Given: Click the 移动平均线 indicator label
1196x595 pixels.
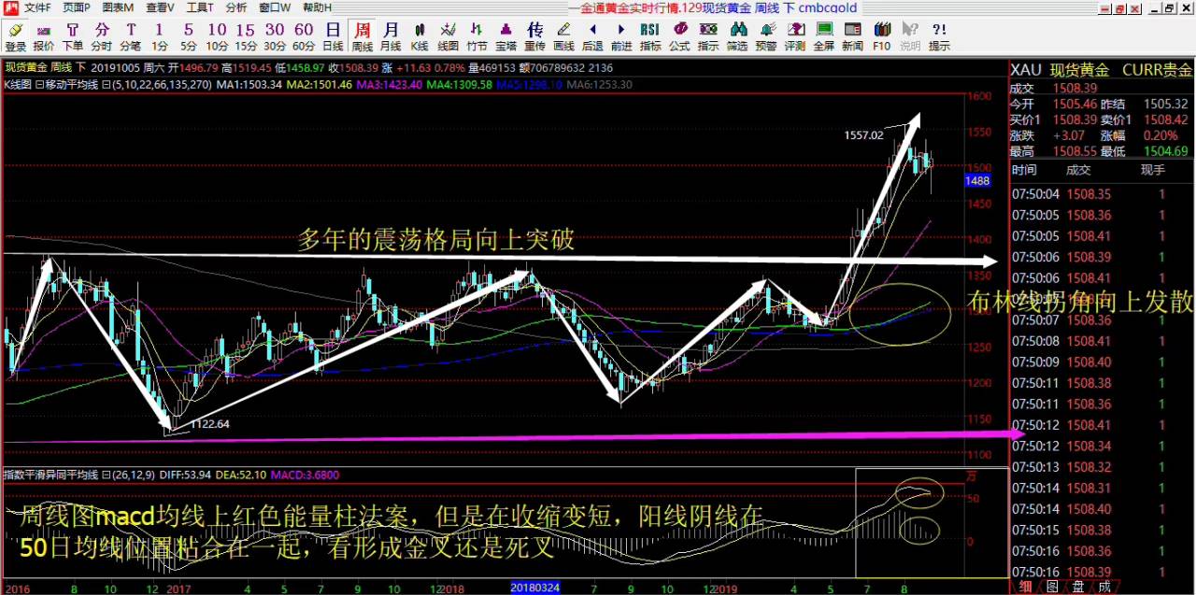Looking at the screenshot, I should (71, 84).
